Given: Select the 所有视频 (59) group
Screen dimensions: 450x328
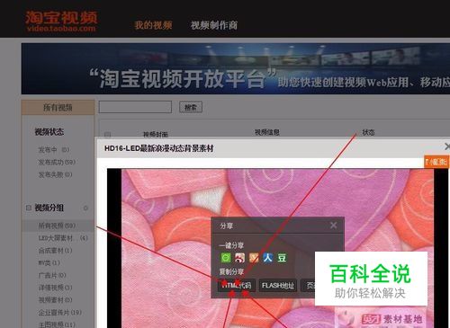Looking at the screenshot, I should coord(57,226).
